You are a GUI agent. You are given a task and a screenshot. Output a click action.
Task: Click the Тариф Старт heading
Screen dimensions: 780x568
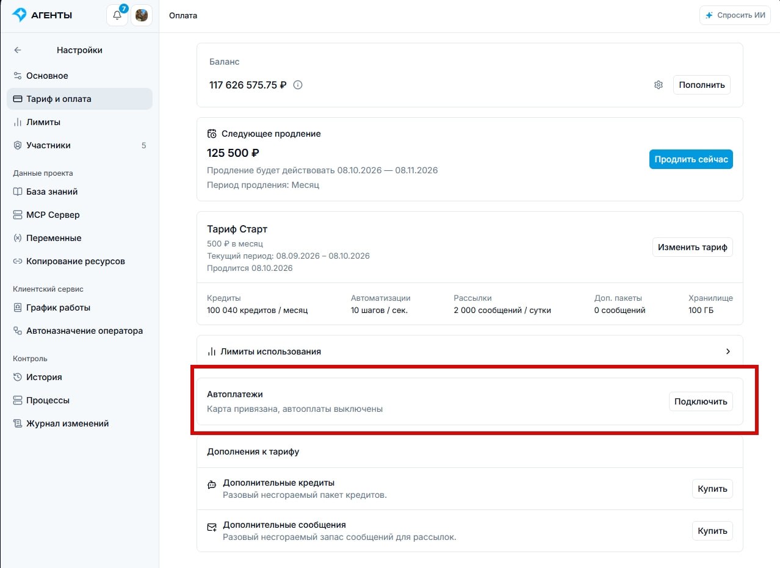237,229
